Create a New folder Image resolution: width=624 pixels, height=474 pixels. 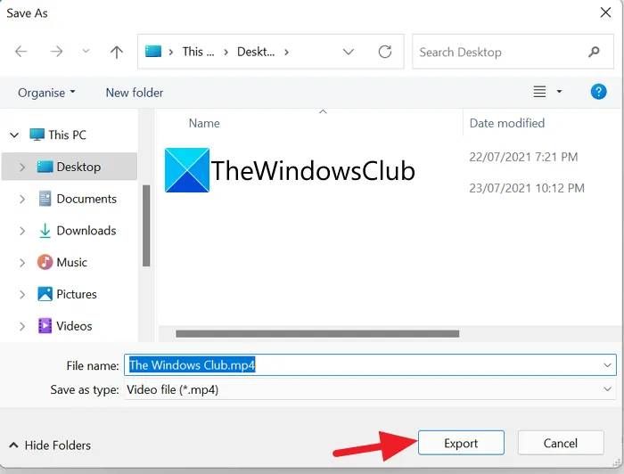pyautogui.click(x=135, y=93)
